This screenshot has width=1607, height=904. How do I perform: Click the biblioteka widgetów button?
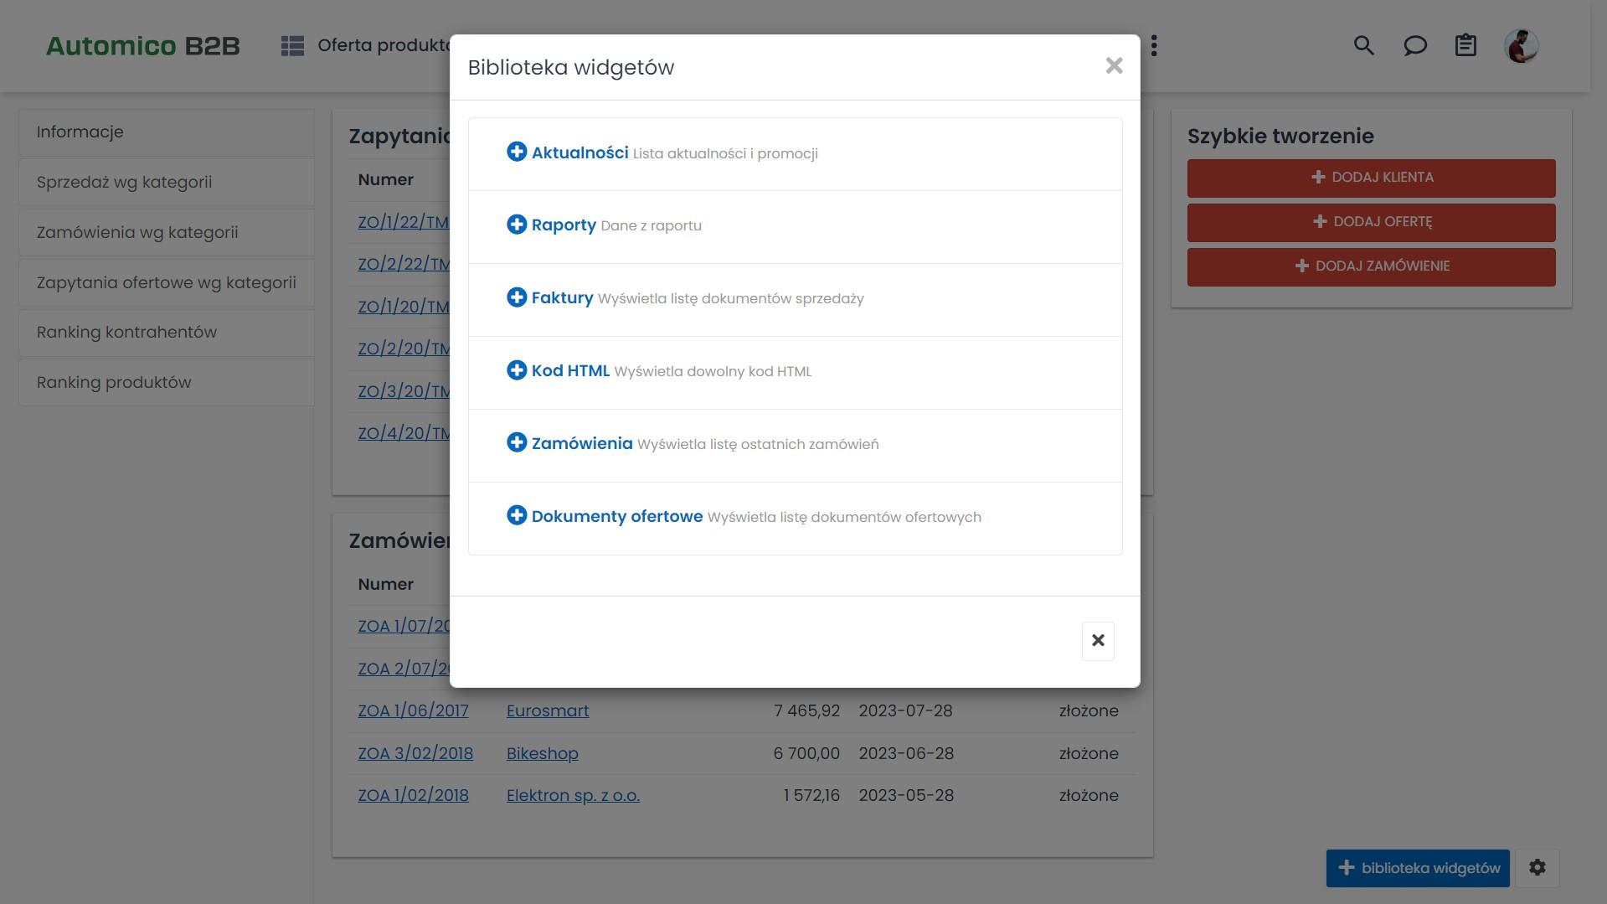click(1418, 868)
